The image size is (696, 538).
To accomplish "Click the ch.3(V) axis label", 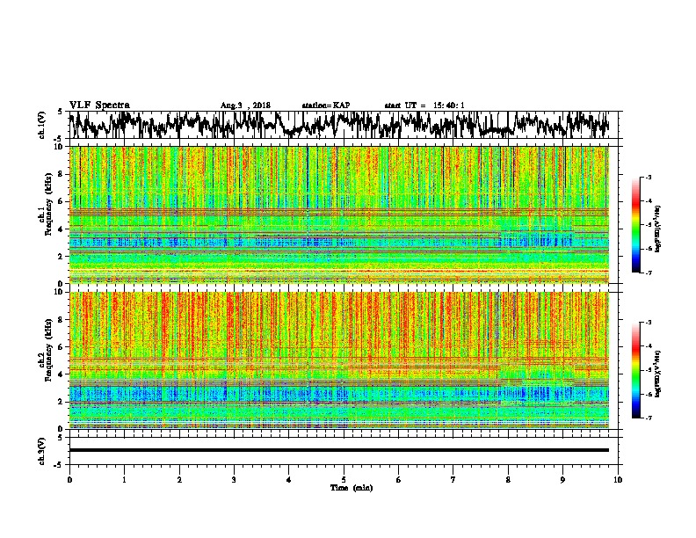I will coord(42,451).
